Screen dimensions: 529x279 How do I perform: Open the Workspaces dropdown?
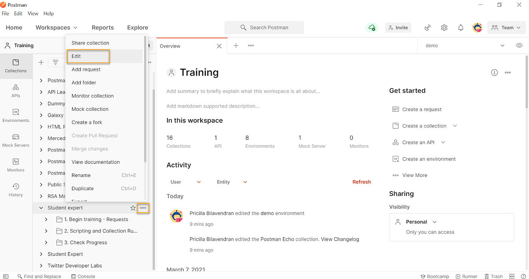click(56, 27)
